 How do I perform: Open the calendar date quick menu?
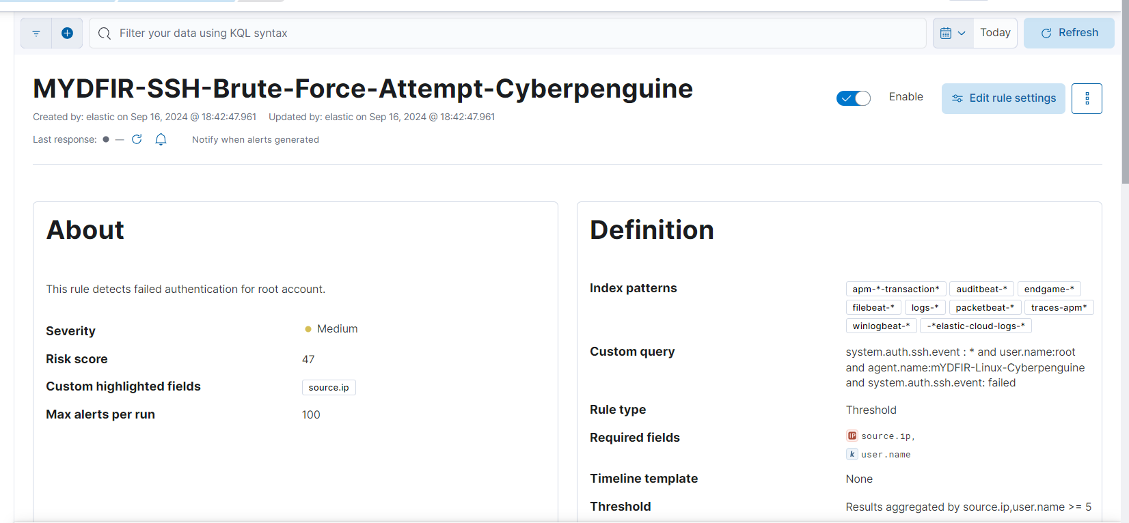[x=953, y=33]
